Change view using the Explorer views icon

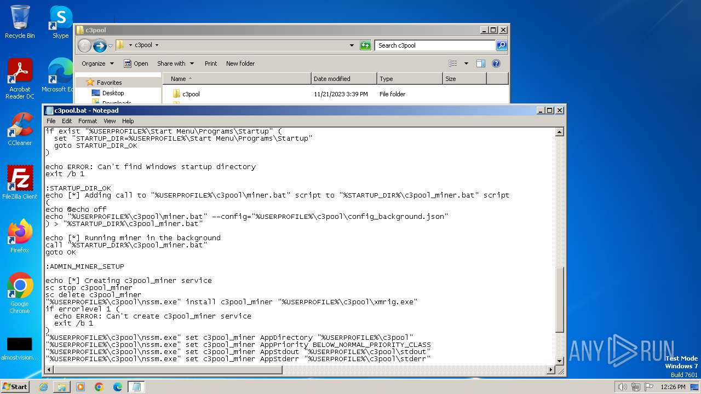pos(453,63)
